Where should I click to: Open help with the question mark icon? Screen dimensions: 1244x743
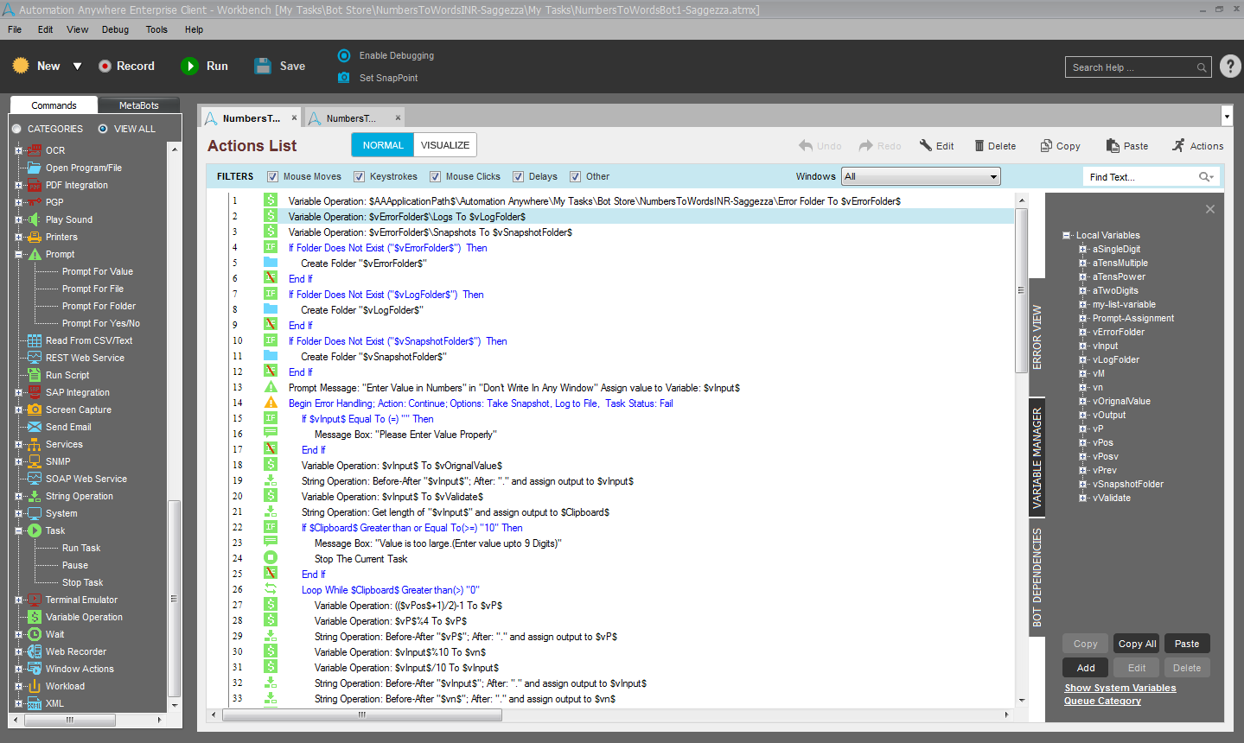coord(1230,67)
